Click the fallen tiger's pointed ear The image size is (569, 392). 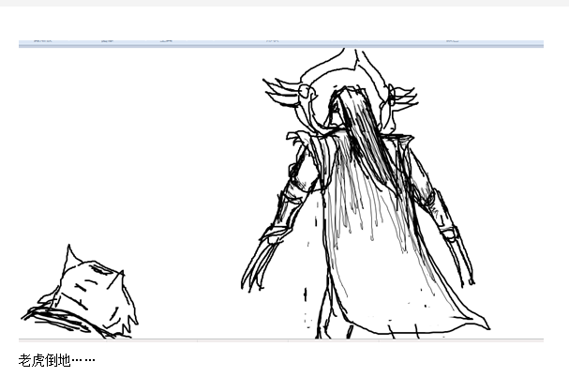pos(68,257)
